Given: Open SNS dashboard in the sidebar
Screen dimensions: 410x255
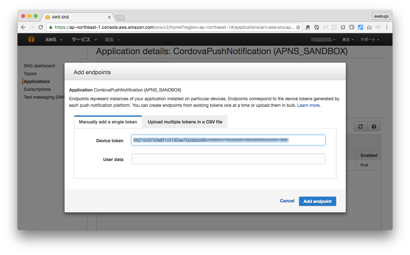Looking at the screenshot, I should coord(39,66).
